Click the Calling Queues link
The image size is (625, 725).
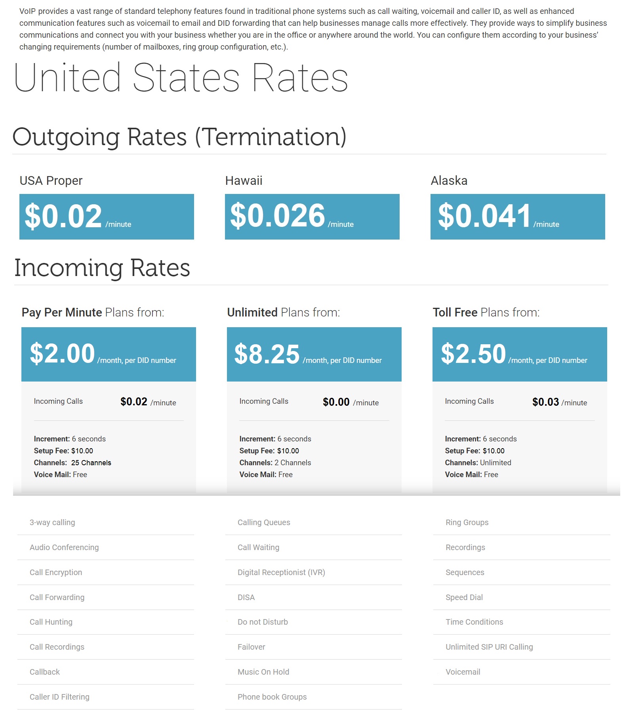[264, 522]
